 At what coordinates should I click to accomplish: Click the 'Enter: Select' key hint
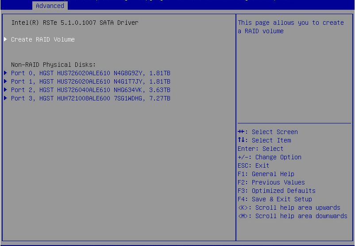pyautogui.click(x=260, y=149)
